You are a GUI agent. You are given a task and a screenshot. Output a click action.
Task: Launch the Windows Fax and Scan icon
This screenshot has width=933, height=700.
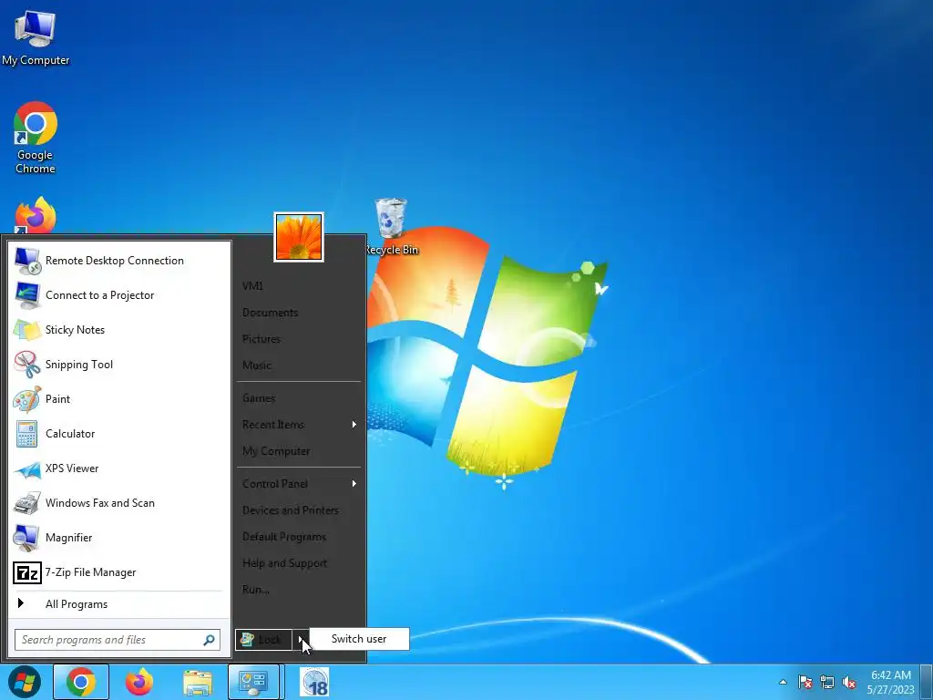pos(27,503)
